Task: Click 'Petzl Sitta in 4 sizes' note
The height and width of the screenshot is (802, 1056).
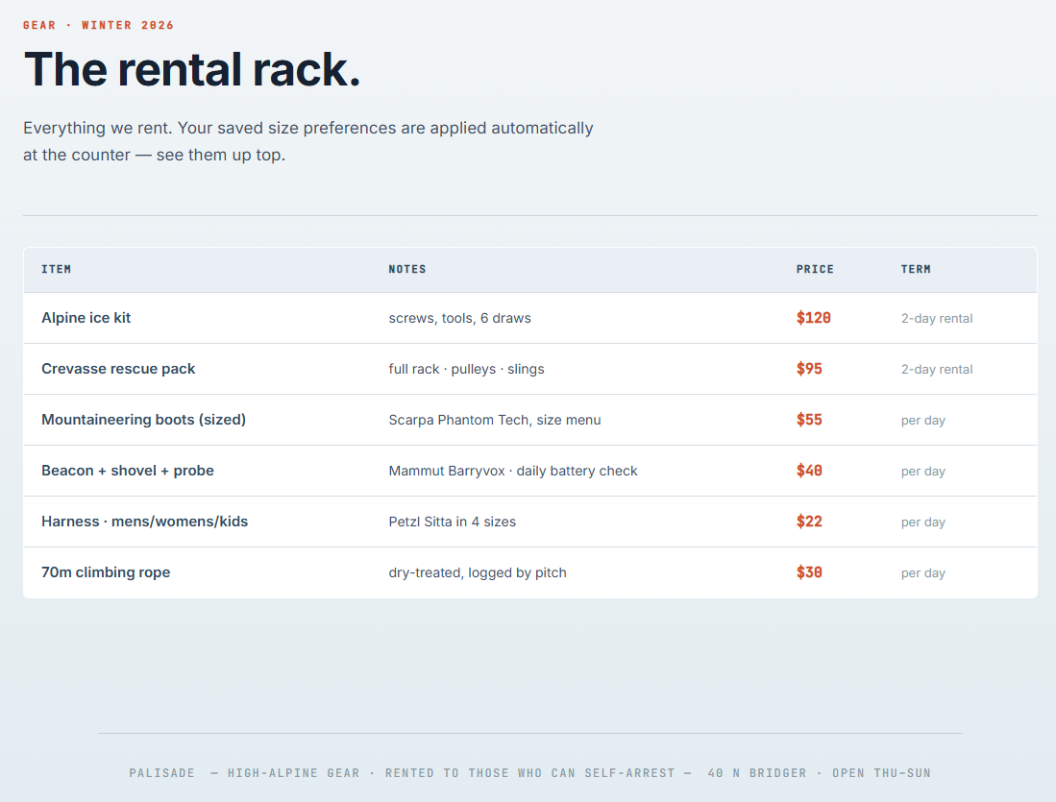Action: coord(453,522)
